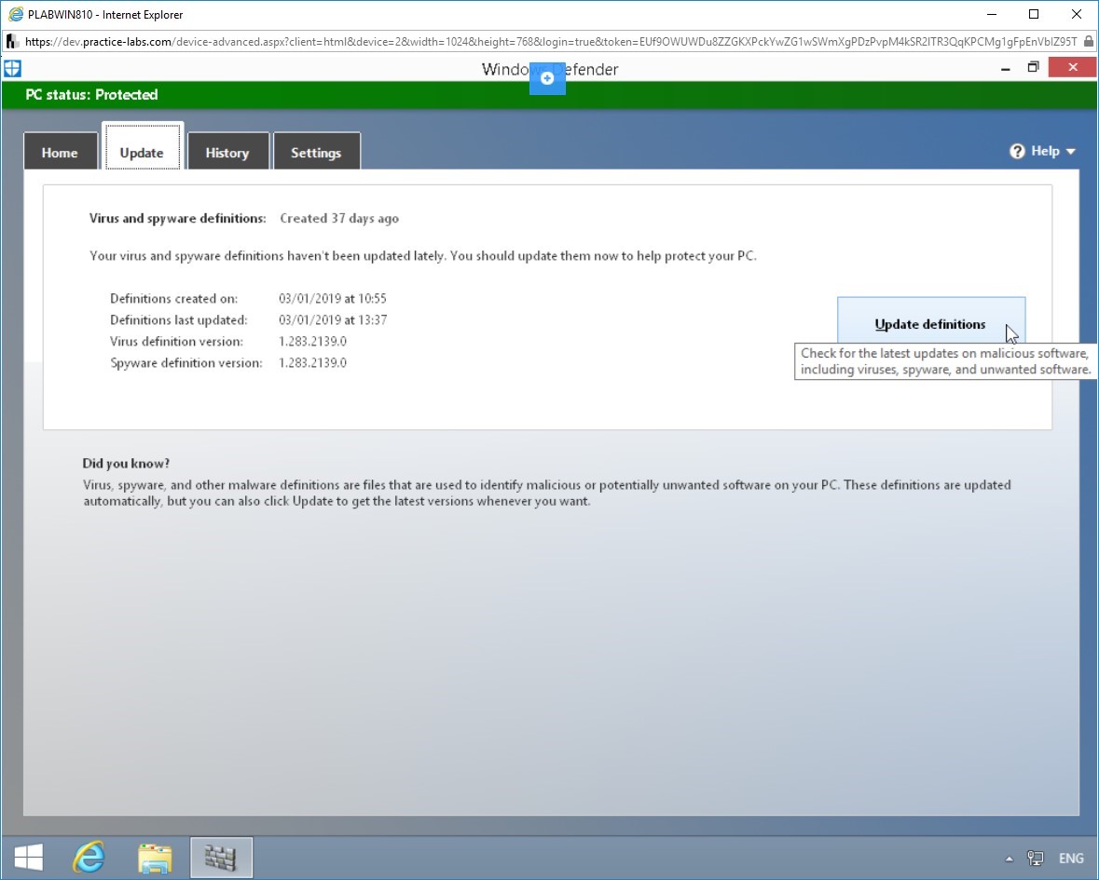Restore down the Windows Defender window

coord(1033,68)
